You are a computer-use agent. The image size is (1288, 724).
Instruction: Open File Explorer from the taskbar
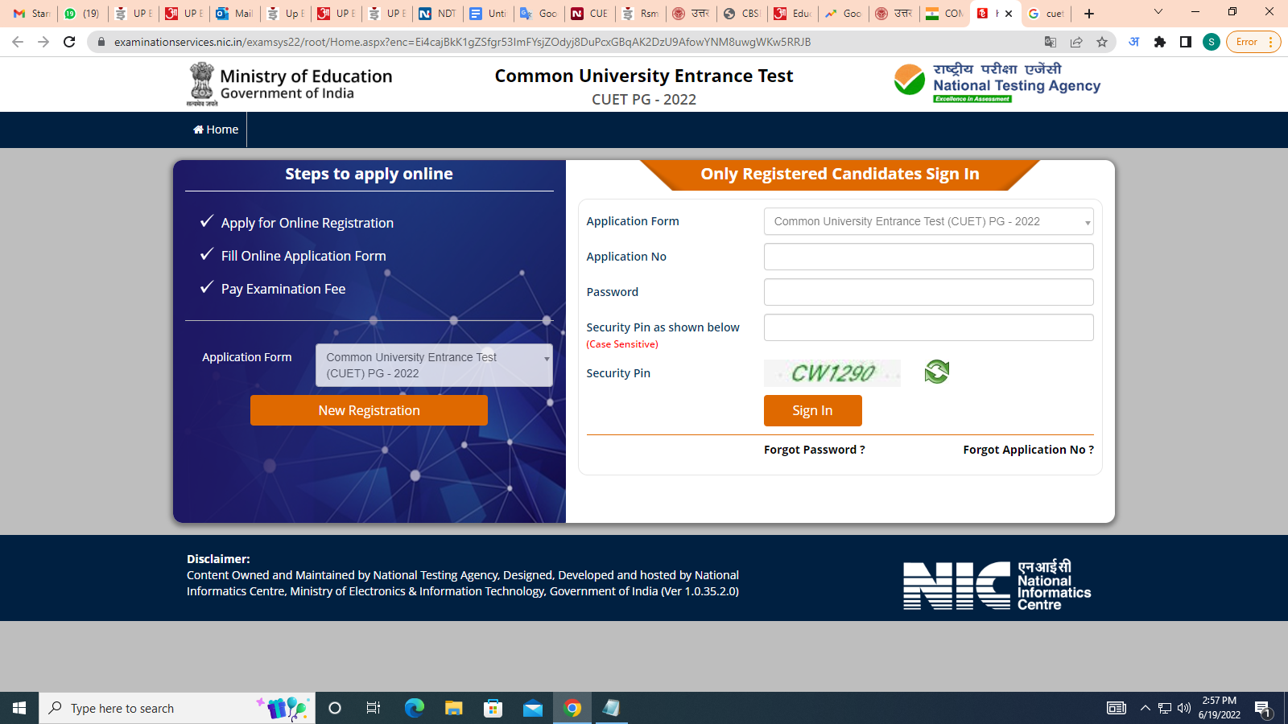(x=454, y=708)
